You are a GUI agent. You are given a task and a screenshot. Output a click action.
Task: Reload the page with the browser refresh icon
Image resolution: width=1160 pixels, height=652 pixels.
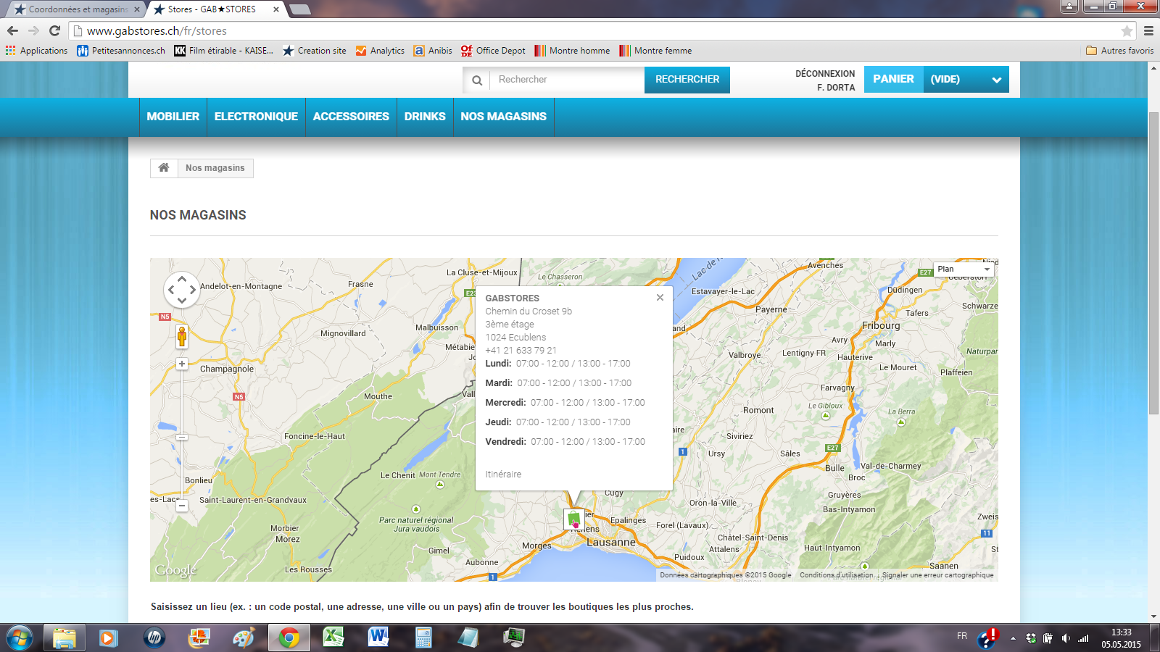54,30
